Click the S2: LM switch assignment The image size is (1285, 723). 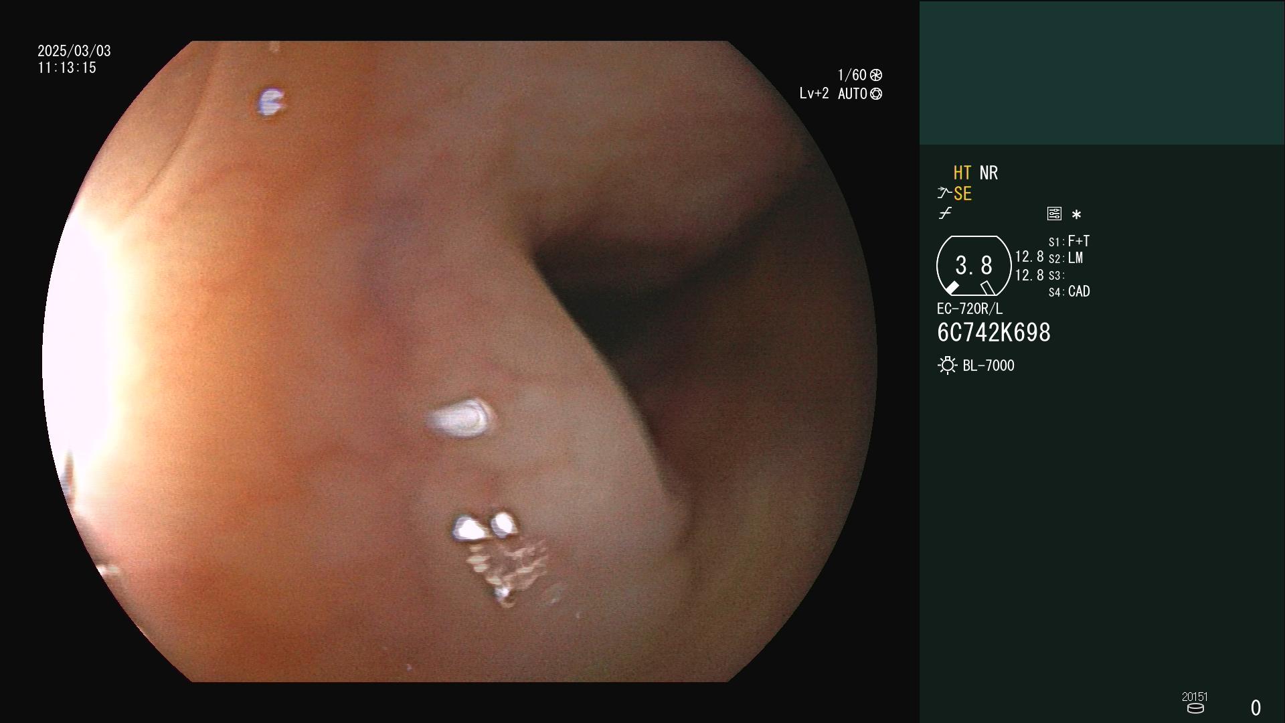pyautogui.click(x=1065, y=258)
